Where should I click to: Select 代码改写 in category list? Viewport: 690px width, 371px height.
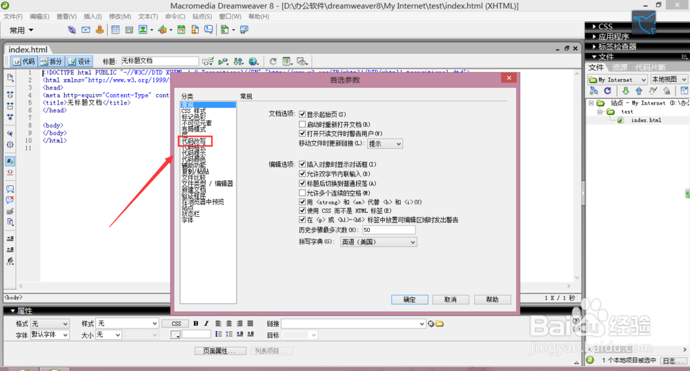point(194,141)
